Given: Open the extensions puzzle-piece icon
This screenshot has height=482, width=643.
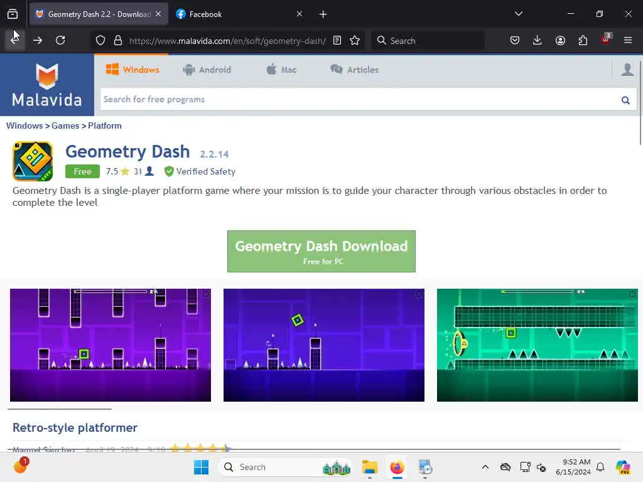Looking at the screenshot, I should [583, 40].
